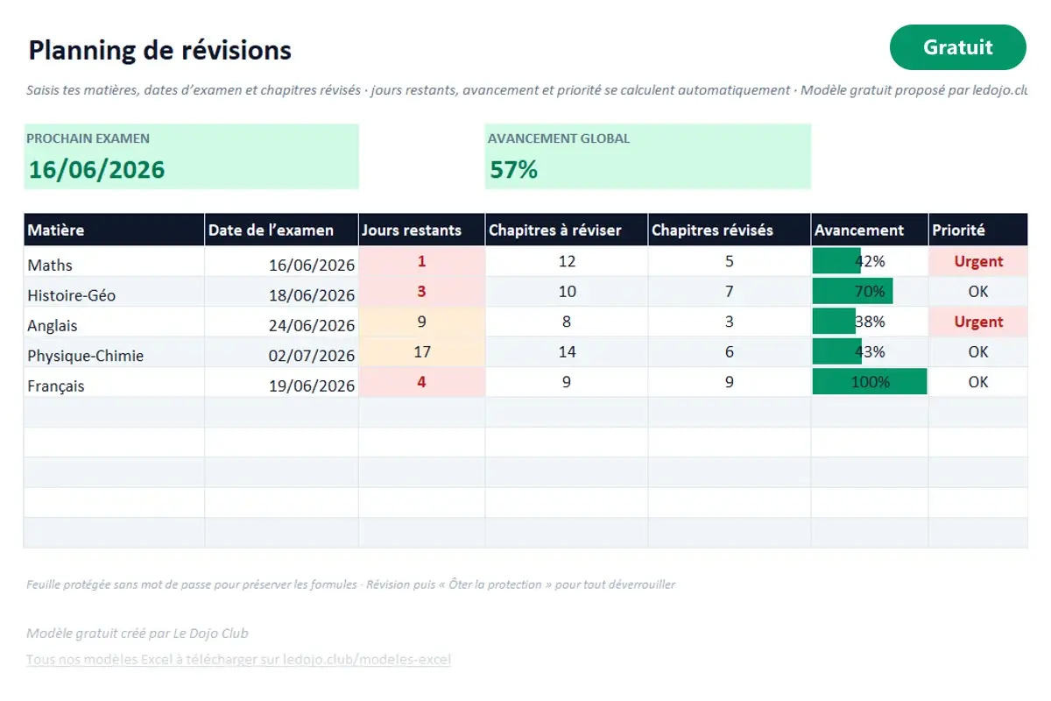Viewport: 1051px width, 701px height.
Task: Select the Français subject cell
Action: 114,383
